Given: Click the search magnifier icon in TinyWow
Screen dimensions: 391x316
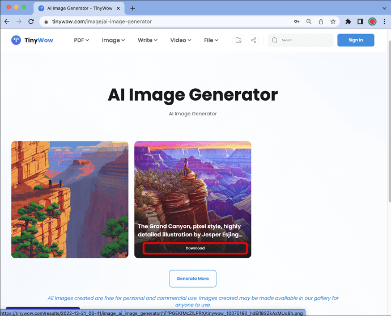Looking at the screenshot, I should [x=274, y=40].
